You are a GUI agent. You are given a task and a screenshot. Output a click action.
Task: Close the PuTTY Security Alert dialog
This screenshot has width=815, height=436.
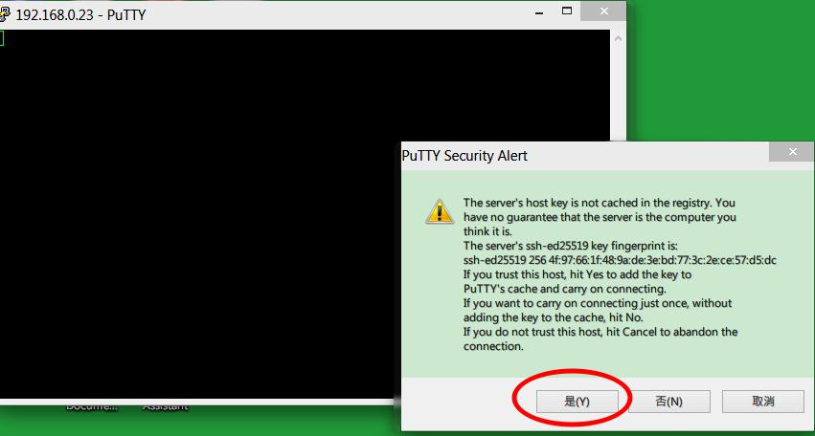(x=792, y=152)
